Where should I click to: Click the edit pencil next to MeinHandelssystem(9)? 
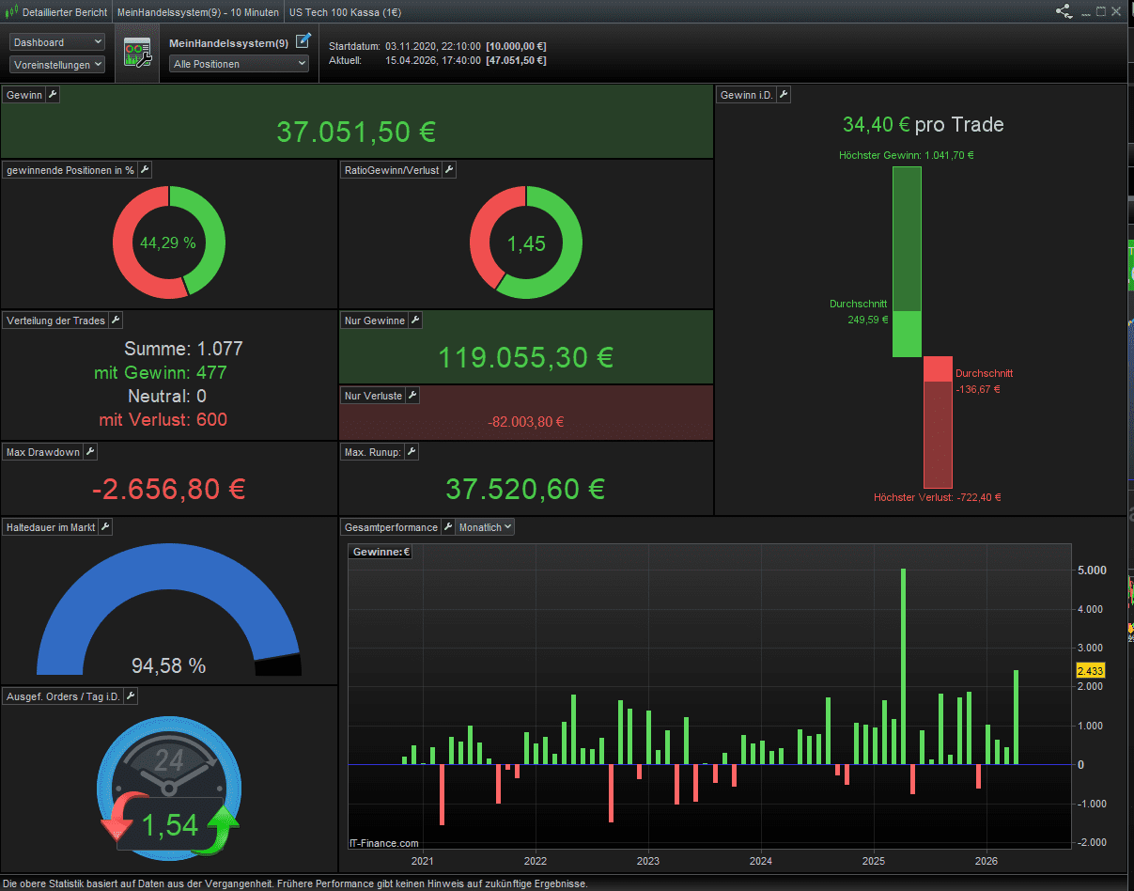[x=303, y=41]
